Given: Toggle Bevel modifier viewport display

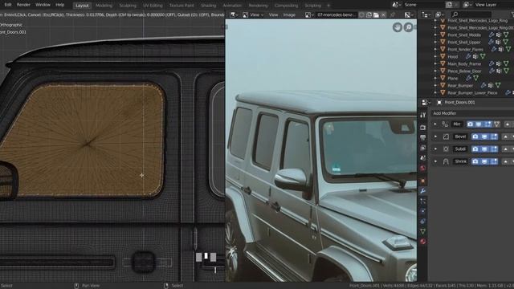Looking at the screenshot, I should [484, 136].
